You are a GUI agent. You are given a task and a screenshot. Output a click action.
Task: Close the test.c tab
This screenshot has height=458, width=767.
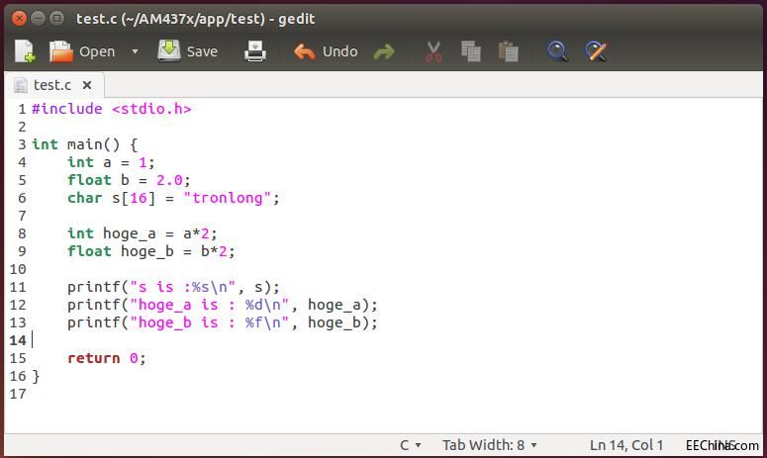87,85
